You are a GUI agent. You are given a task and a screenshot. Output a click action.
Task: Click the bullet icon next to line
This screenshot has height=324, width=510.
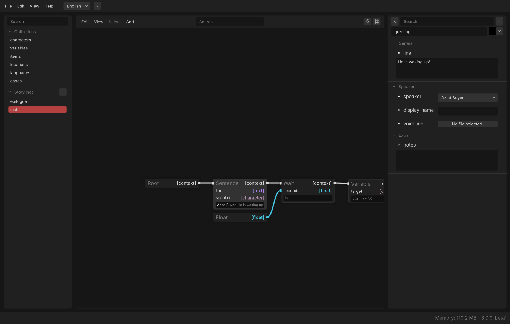tap(399, 53)
